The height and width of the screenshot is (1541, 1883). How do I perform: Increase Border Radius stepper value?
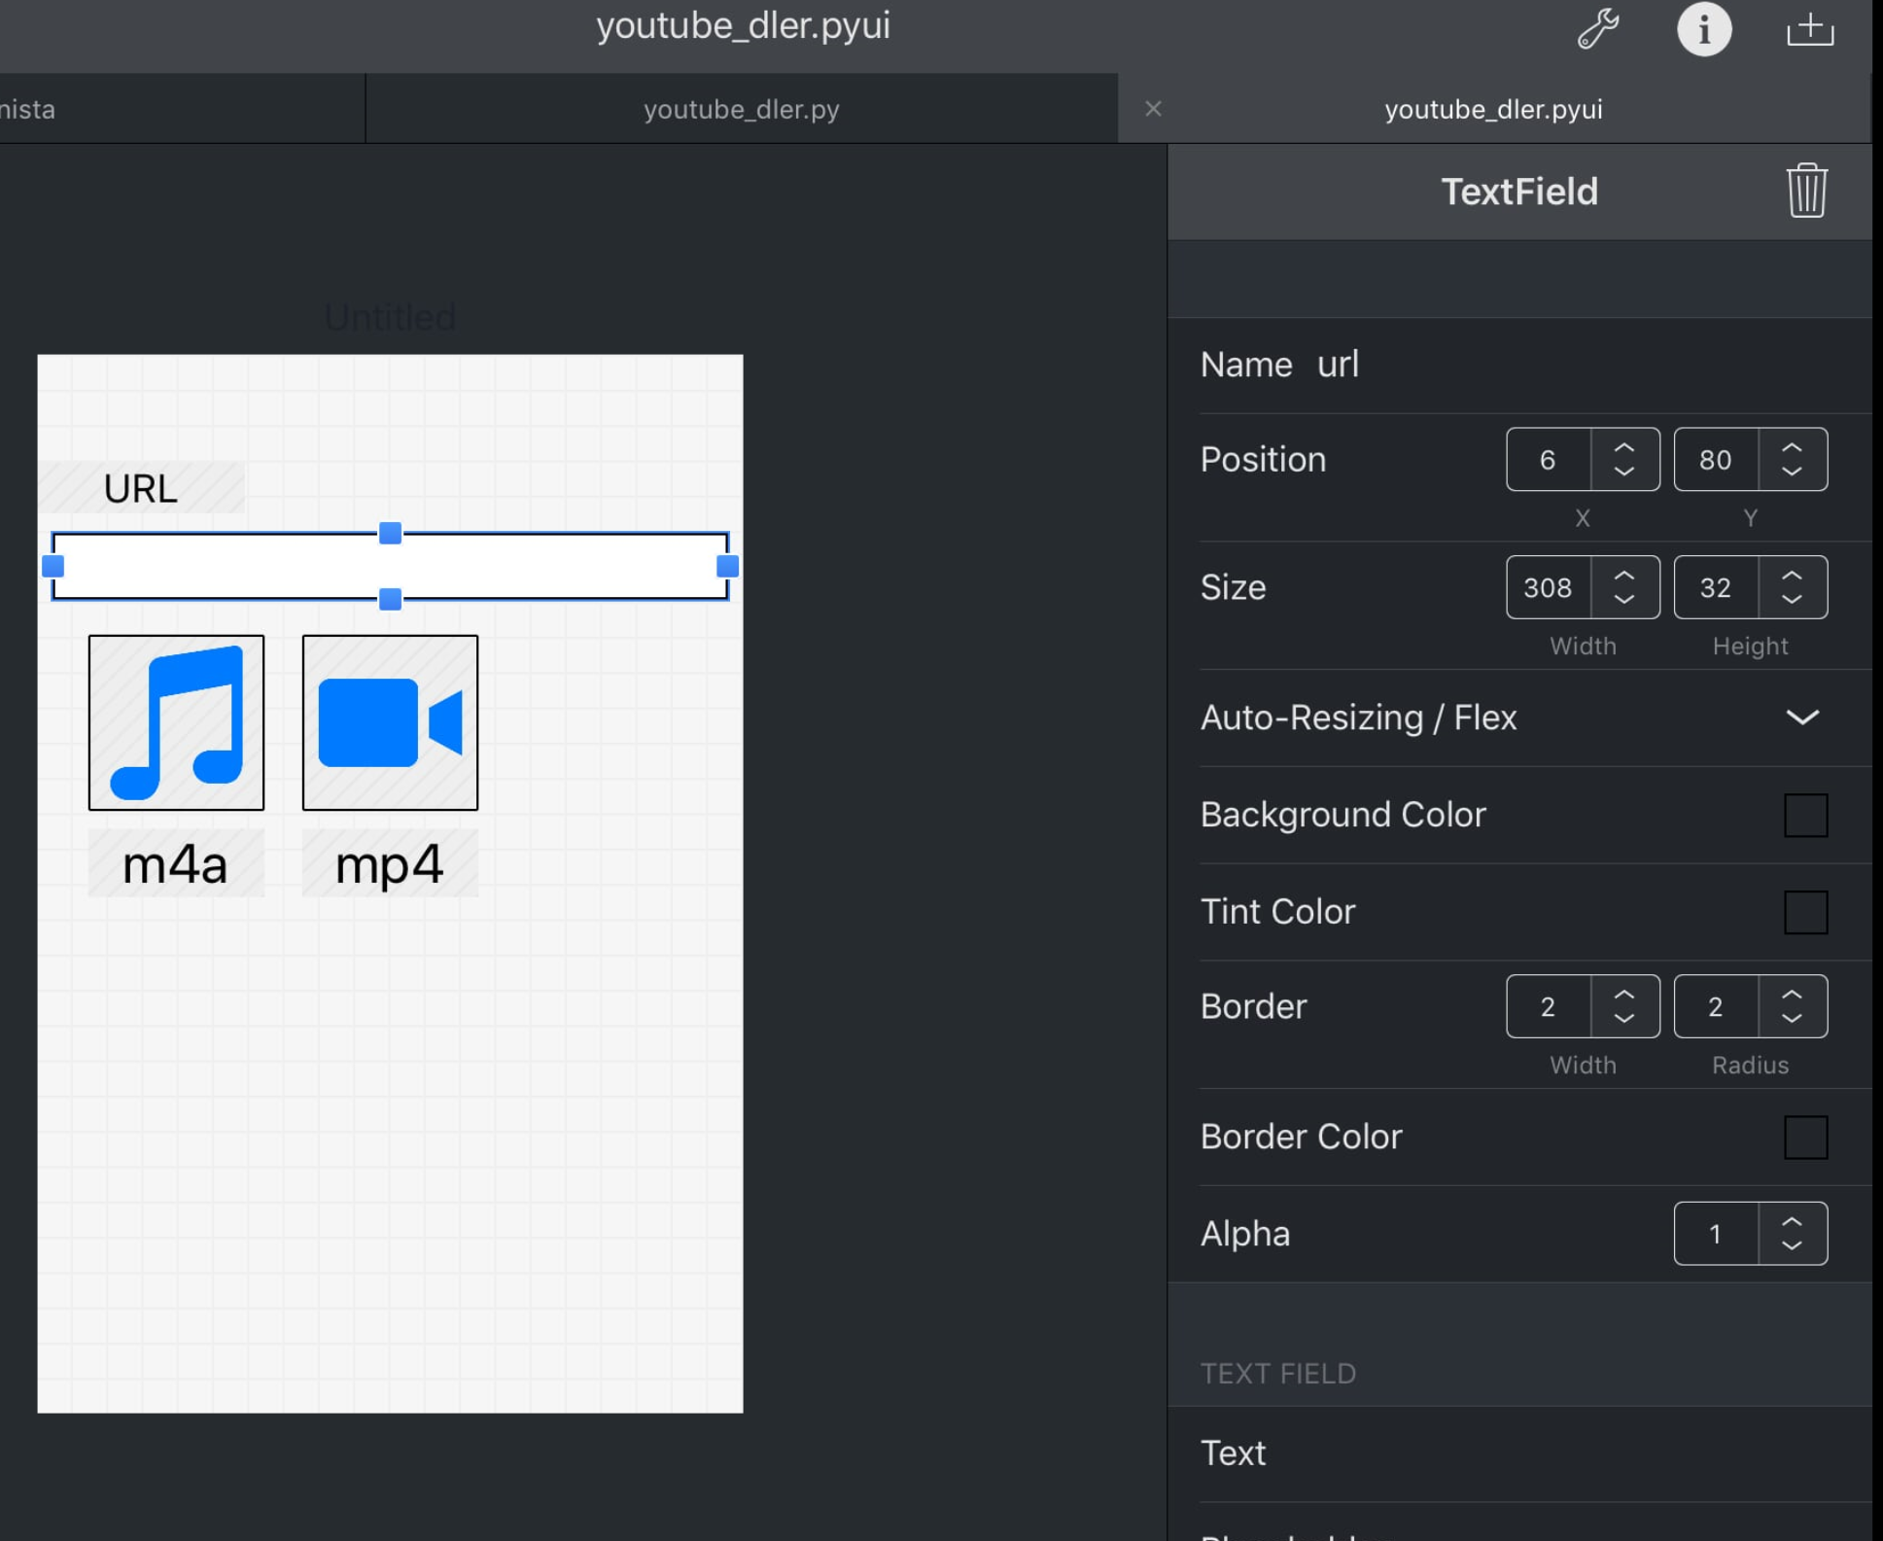pos(1792,995)
